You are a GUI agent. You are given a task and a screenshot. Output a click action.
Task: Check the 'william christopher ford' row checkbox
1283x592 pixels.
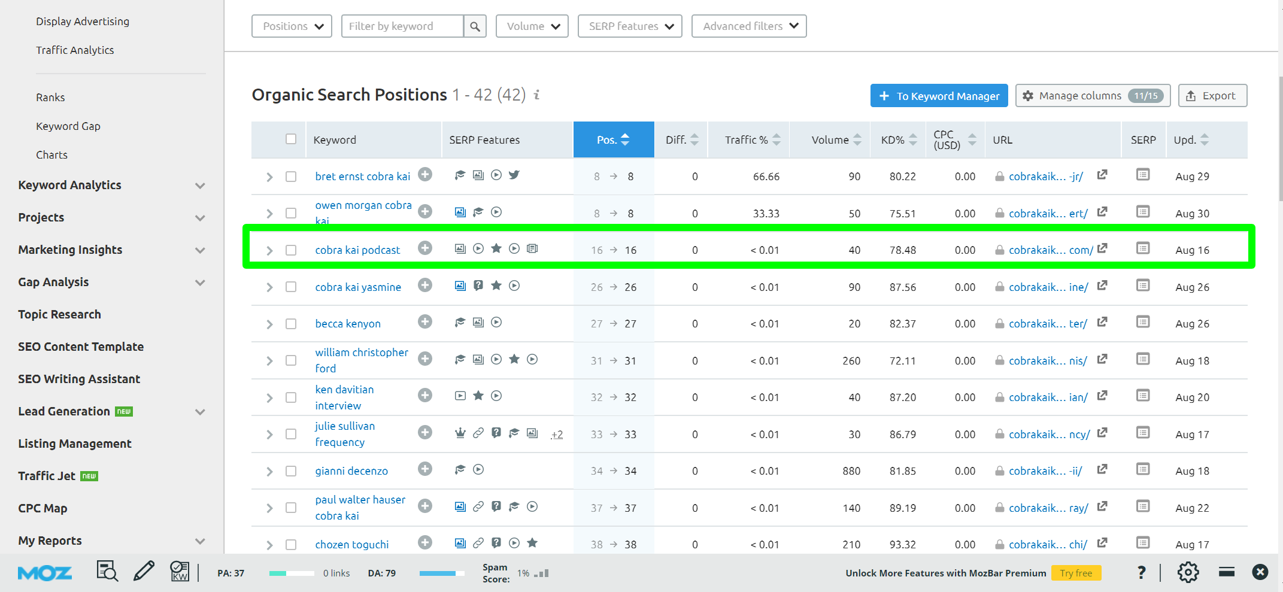point(291,360)
